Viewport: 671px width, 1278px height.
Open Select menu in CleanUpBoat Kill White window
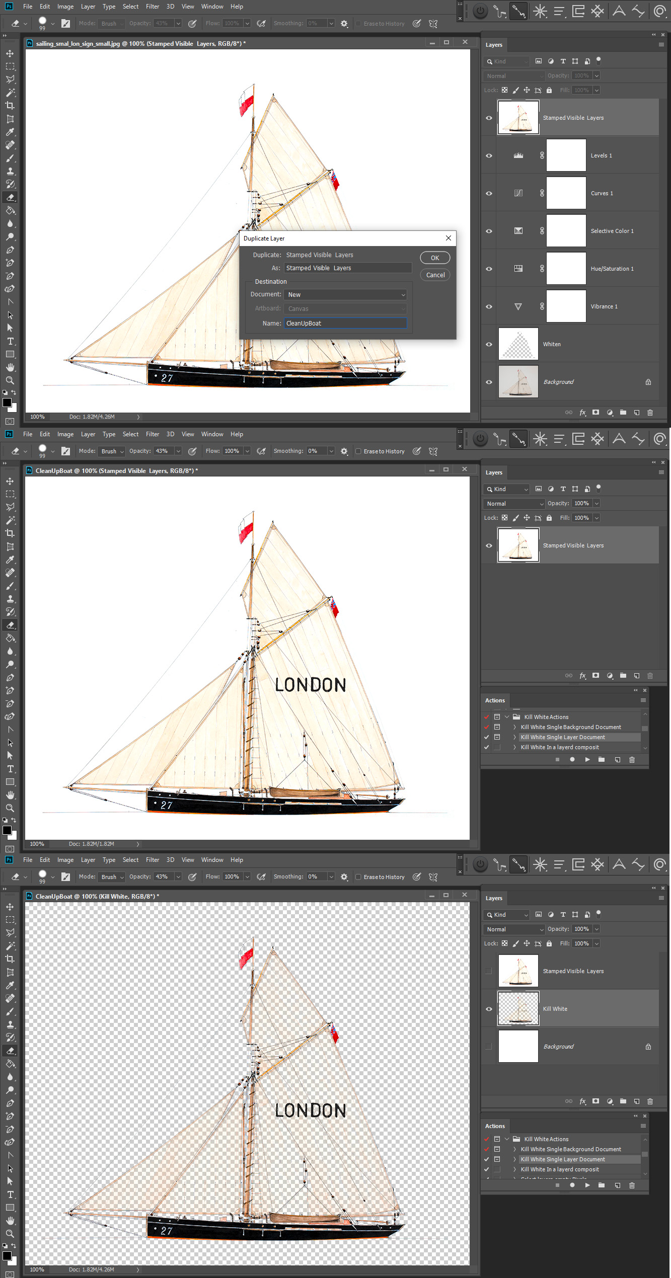click(x=130, y=860)
